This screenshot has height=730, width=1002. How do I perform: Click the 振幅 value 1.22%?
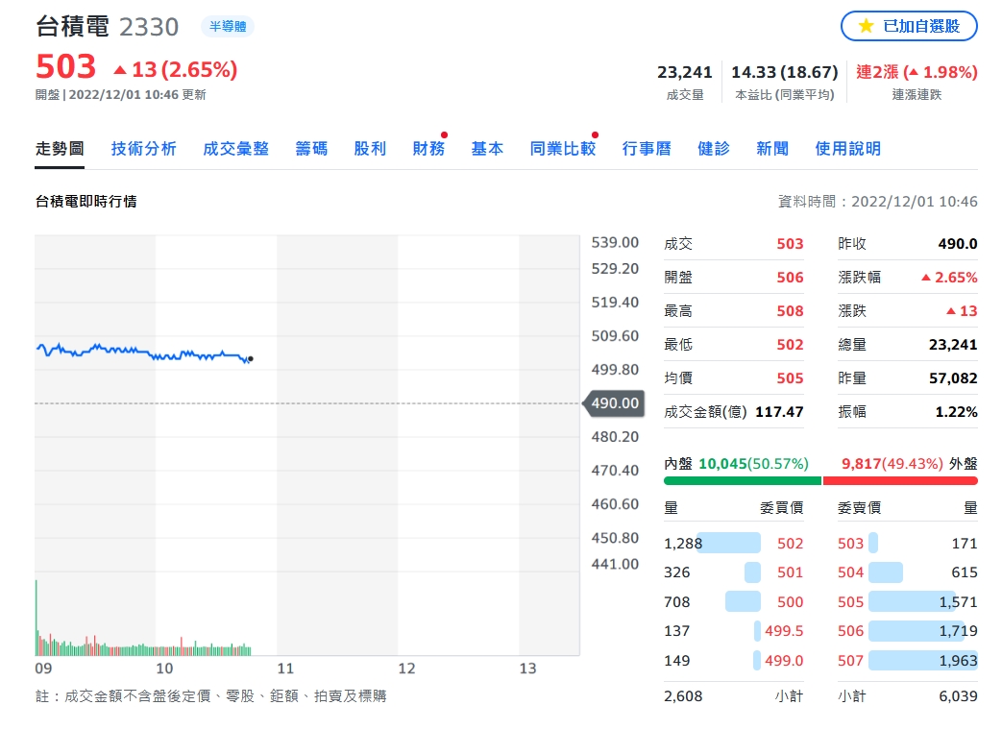(x=956, y=412)
